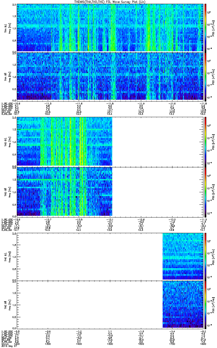Select the THE B-parallel spectrogram panel

(x=110, y=304)
